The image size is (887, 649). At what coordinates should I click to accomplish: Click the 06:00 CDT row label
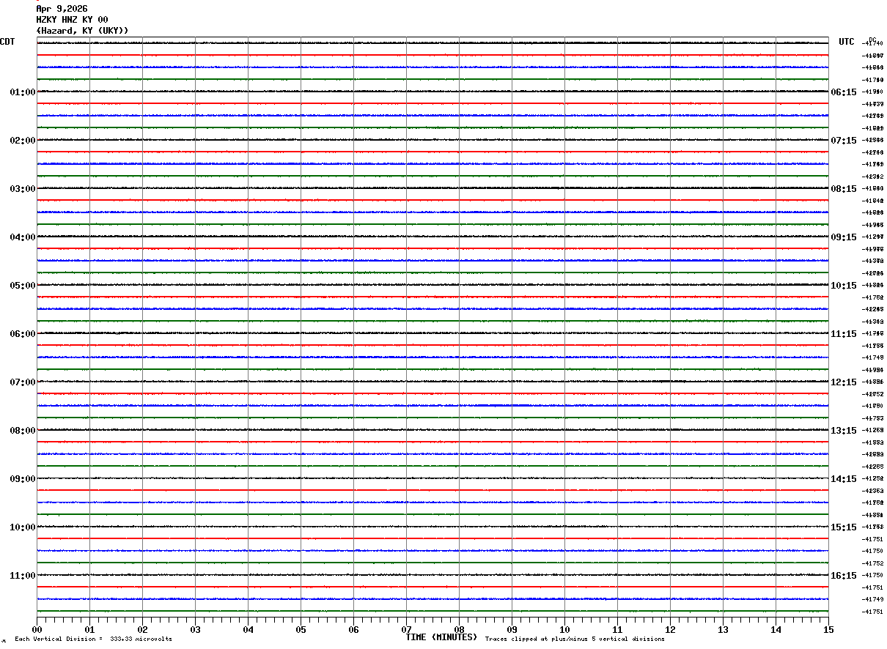tap(22, 334)
